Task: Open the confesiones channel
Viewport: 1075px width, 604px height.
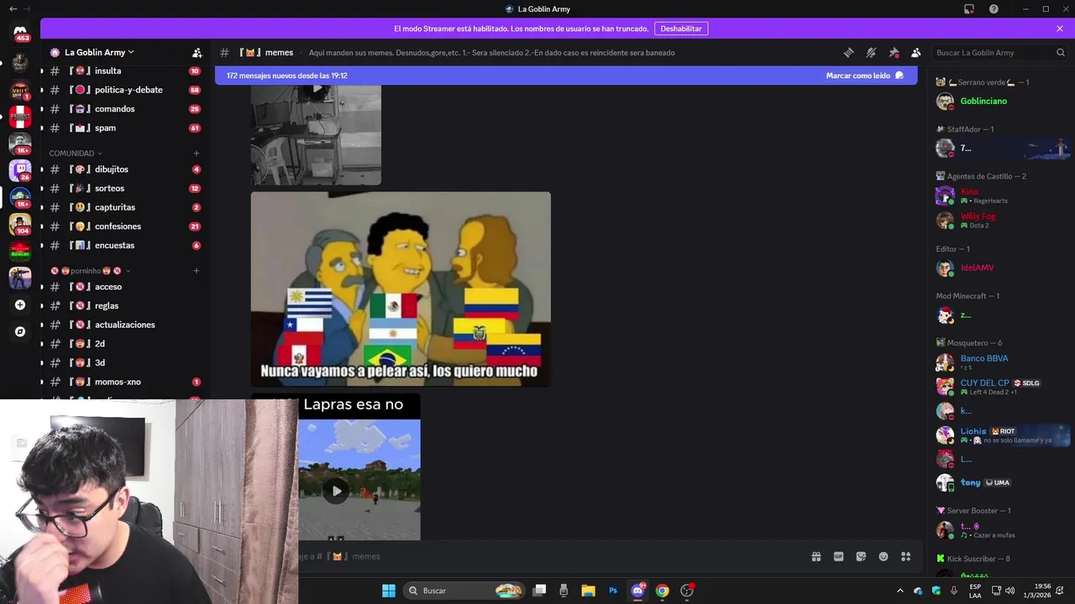Action: click(125, 226)
